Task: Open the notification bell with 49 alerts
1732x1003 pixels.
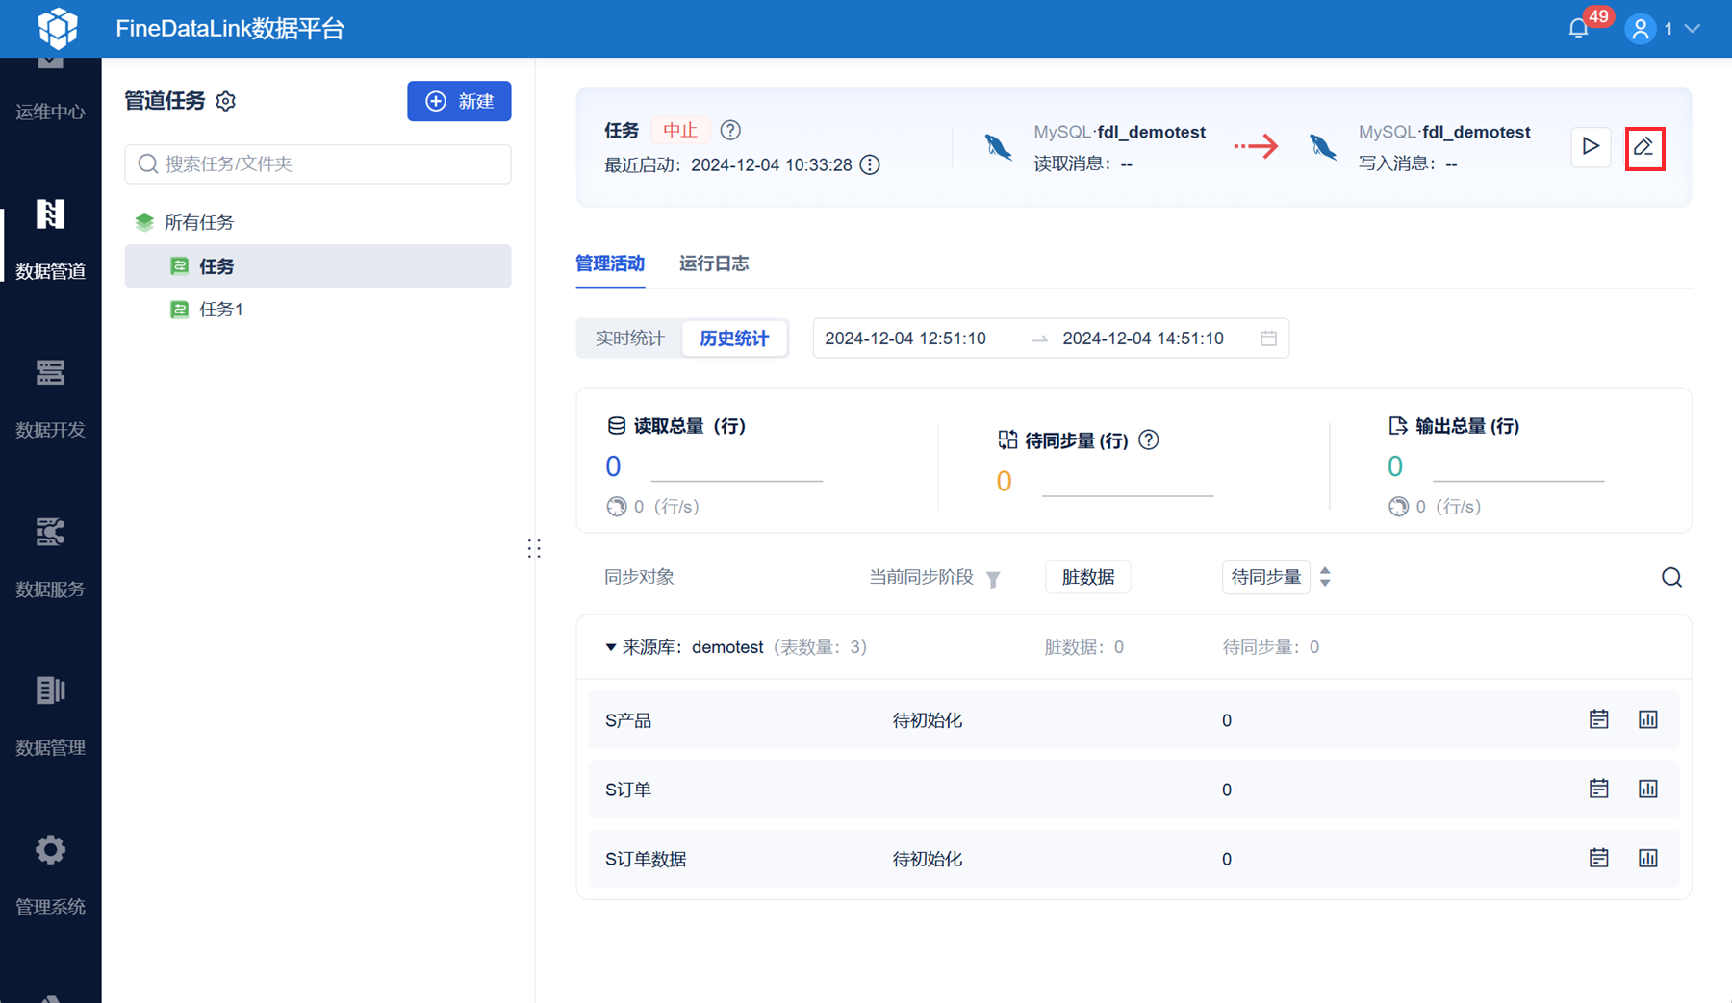Action: click(x=1578, y=29)
